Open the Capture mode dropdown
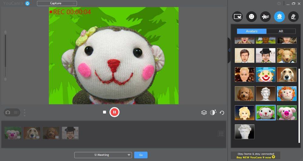The image size is (303, 161). pos(57,3)
